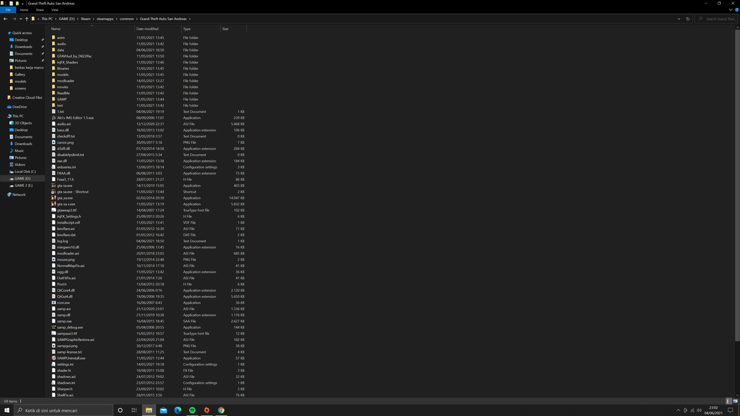Open Task View on the taskbar

(x=134, y=410)
